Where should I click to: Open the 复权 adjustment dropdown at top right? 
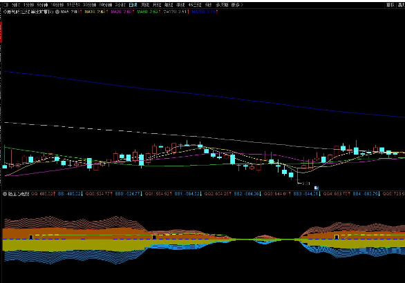pos(390,5)
